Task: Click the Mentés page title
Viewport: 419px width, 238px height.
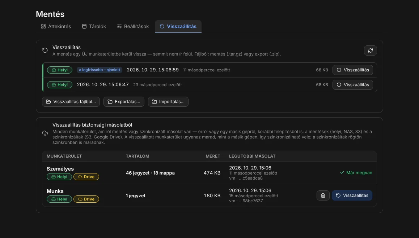Action: pyautogui.click(x=50, y=14)
